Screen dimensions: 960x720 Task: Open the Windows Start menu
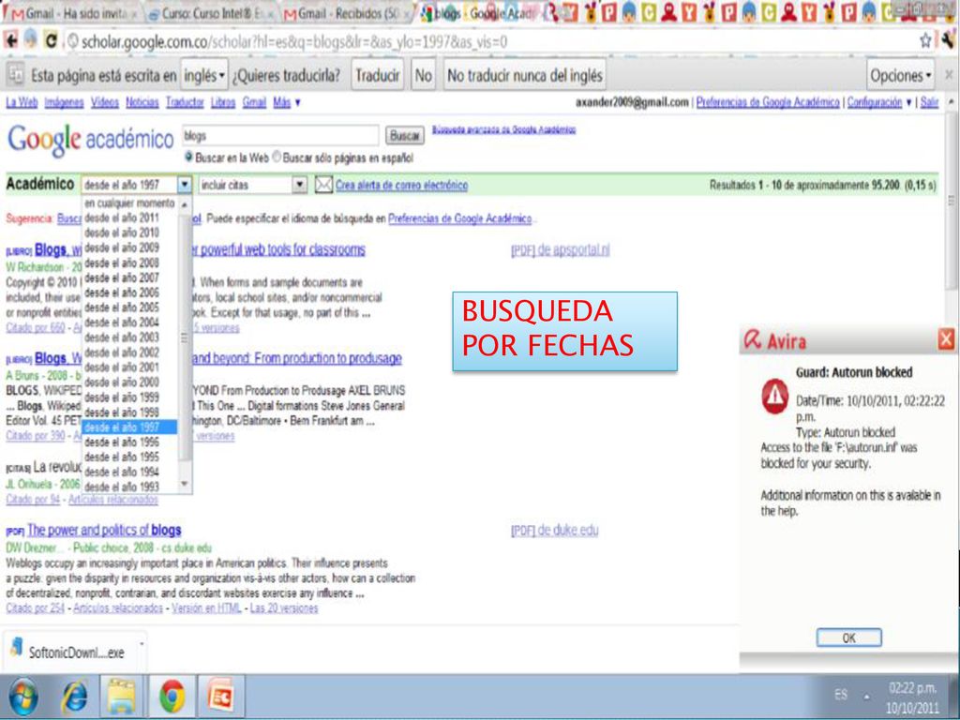click(22, 697)
